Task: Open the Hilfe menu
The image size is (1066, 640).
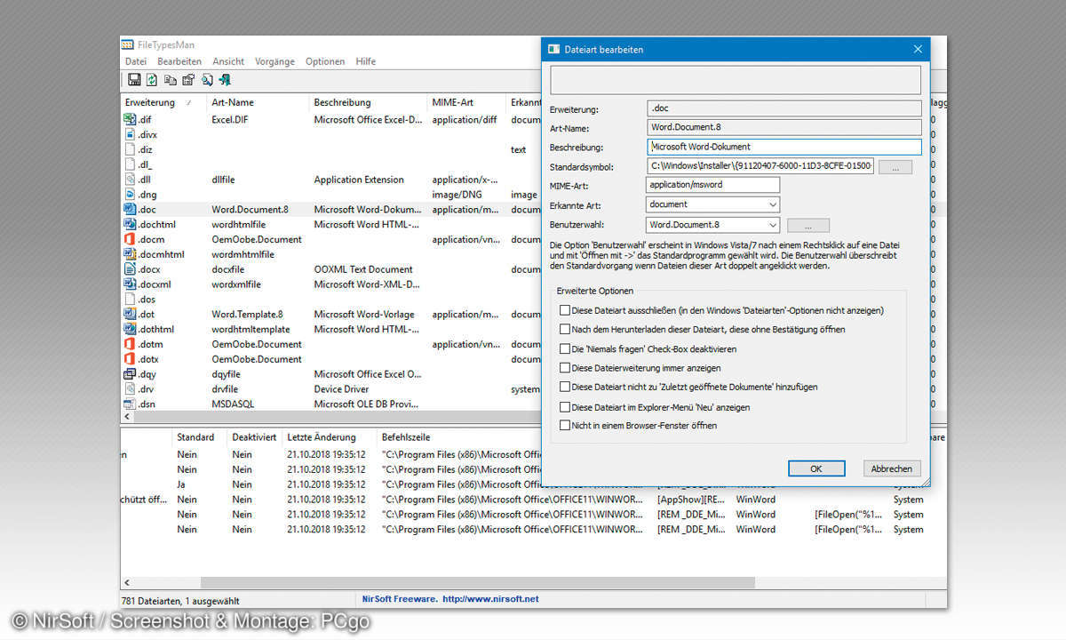Action: point(365,61)
